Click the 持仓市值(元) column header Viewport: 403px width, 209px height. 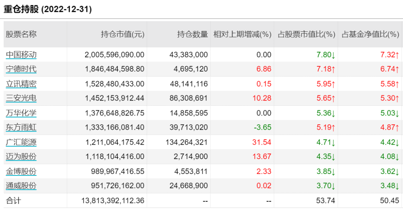(x=123, y=34)
